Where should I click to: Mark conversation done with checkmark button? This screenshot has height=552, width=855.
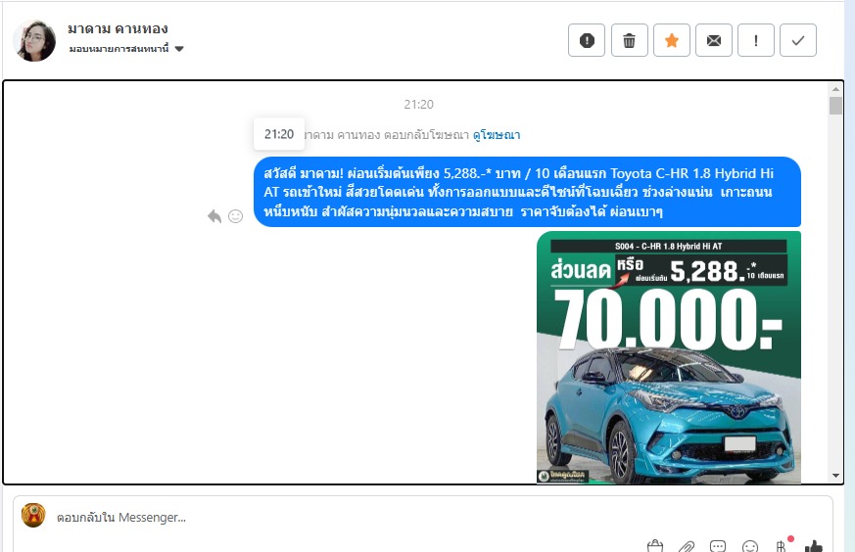coord(798,40)
